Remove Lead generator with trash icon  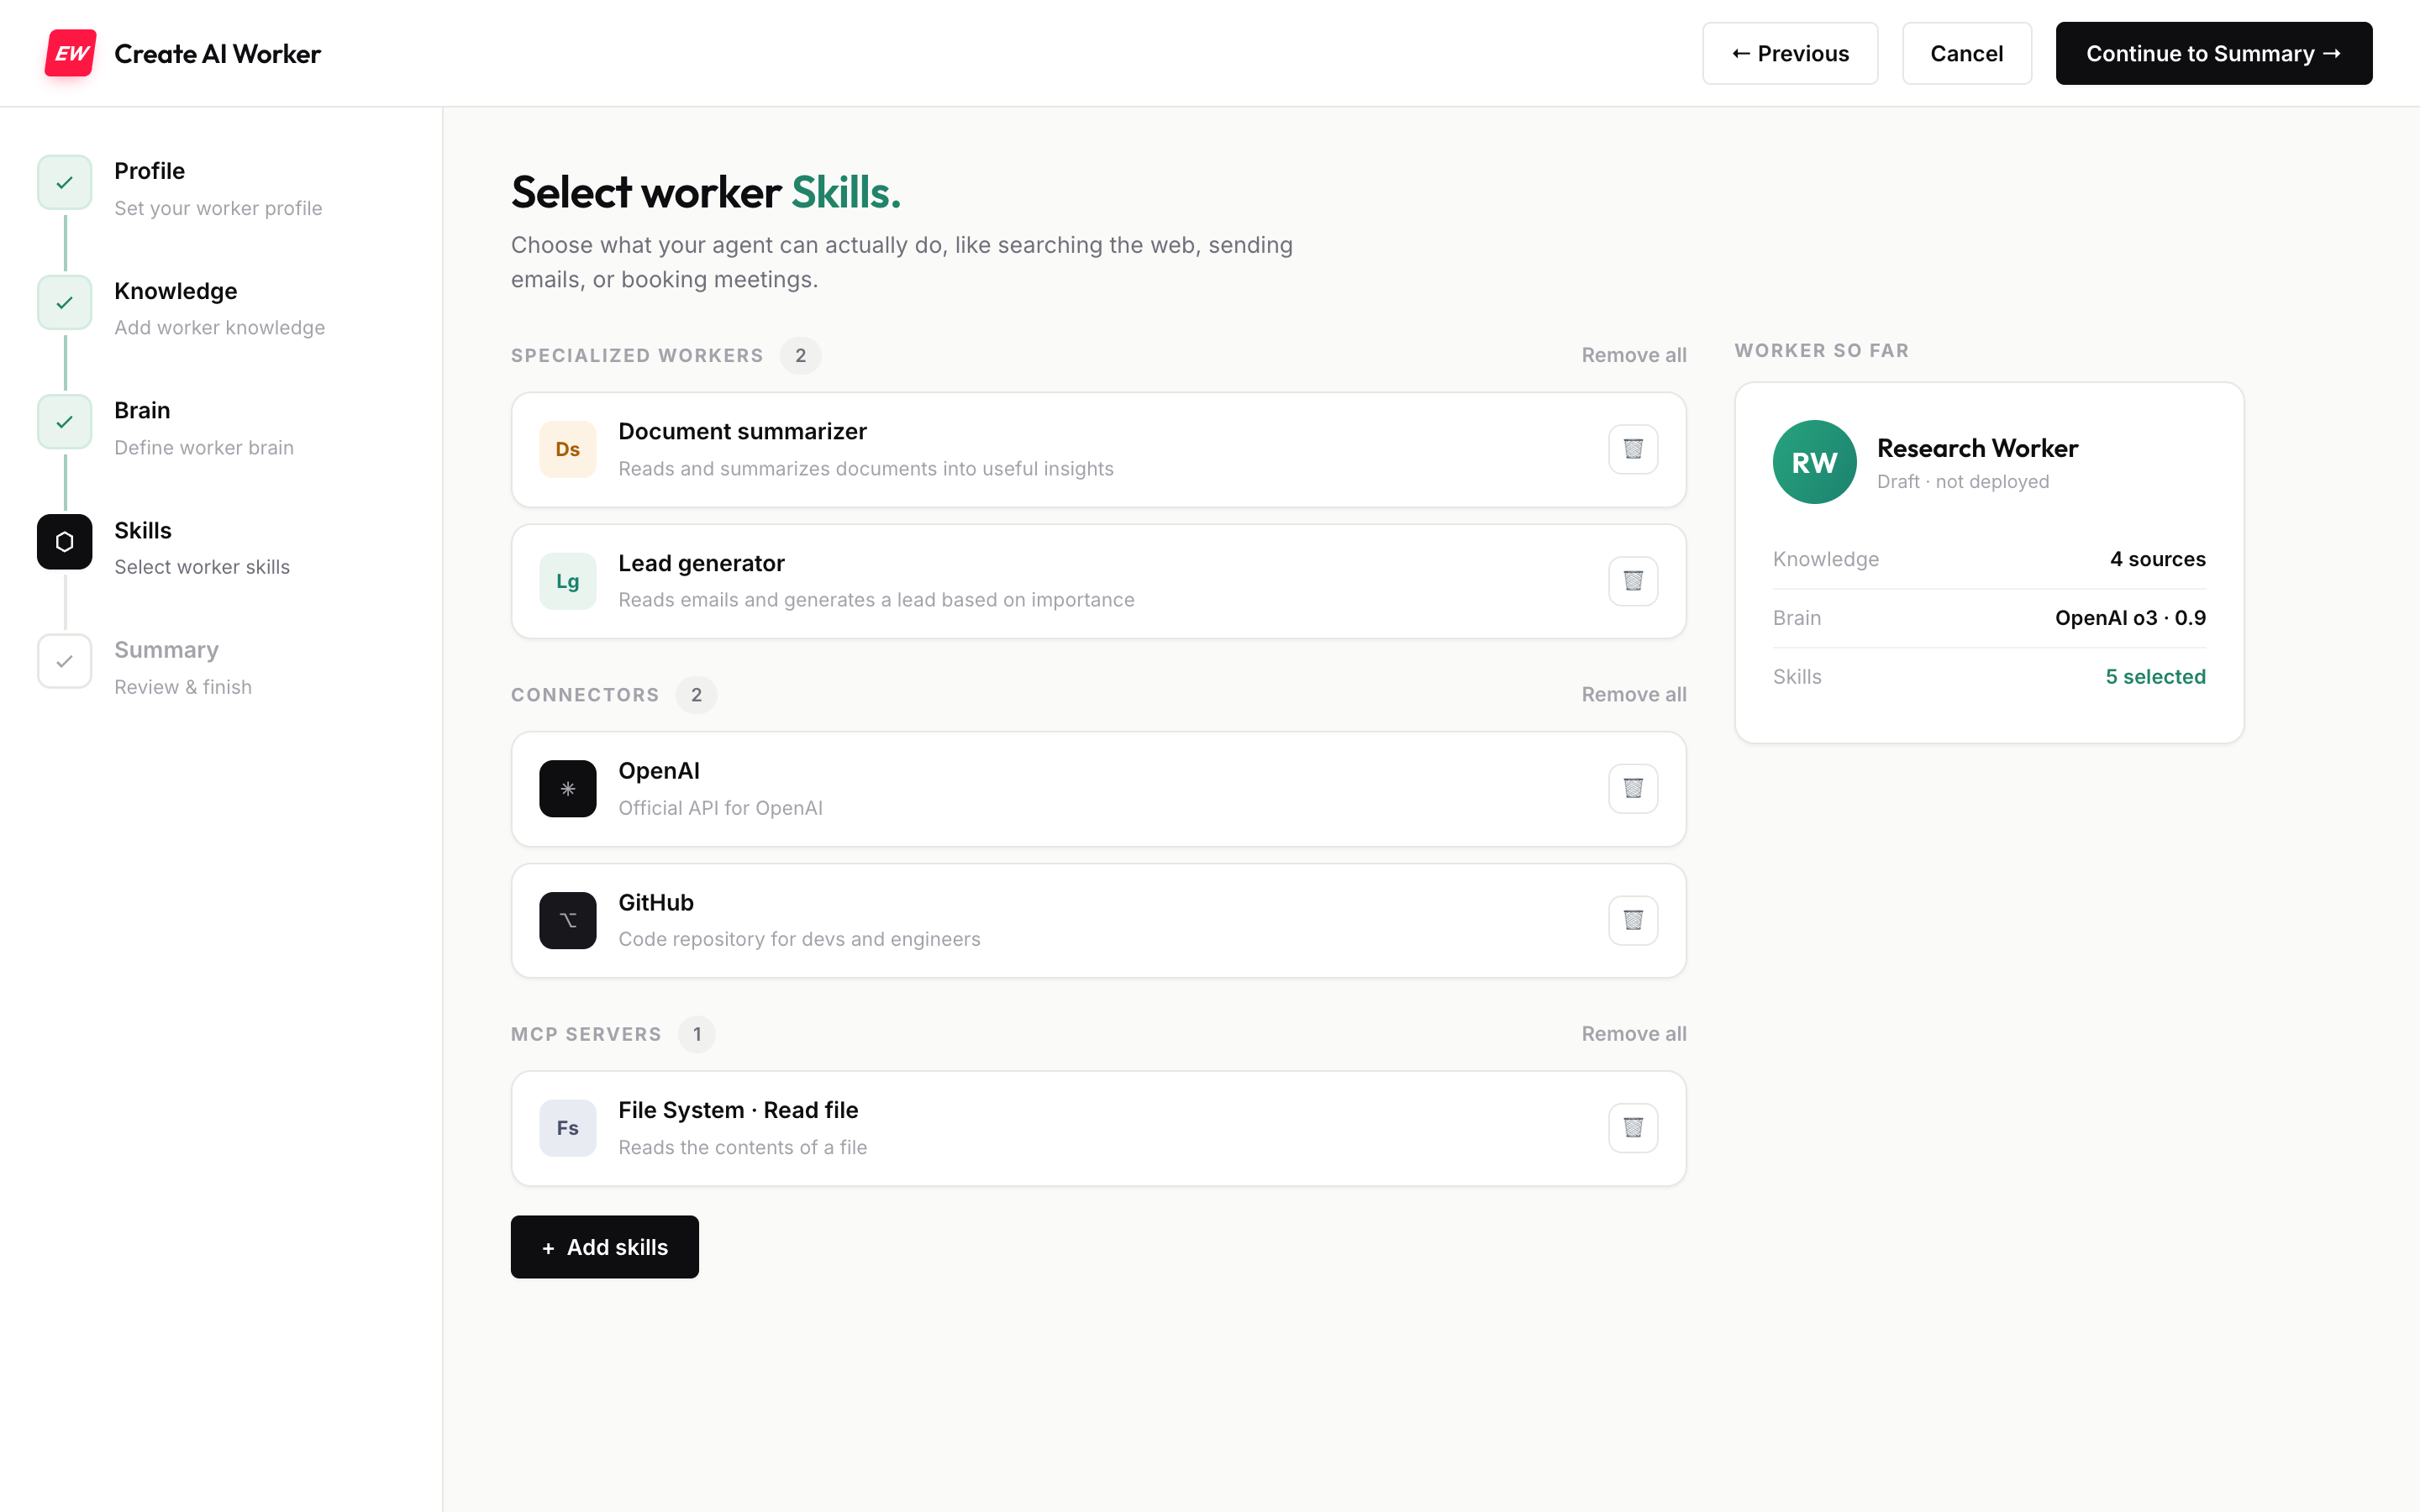(x=1633, y=581)
